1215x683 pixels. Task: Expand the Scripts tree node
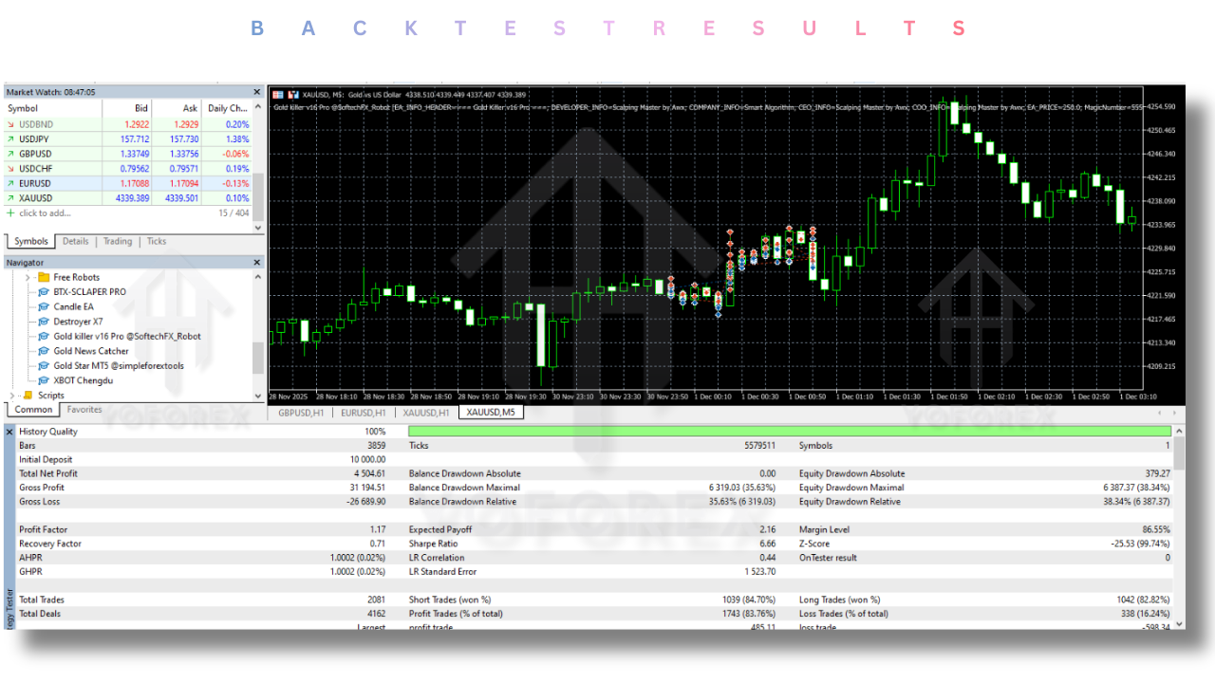pos(12,396)
